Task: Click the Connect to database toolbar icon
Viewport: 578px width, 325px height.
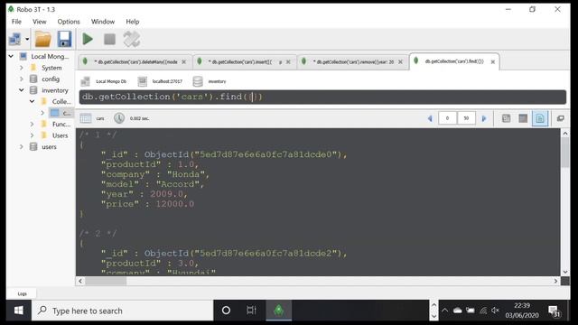Action: click(15, 39)
